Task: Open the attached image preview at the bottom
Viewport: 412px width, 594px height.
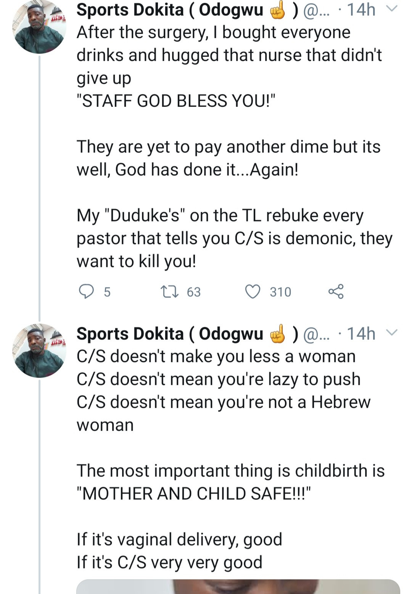Action: 238,586
